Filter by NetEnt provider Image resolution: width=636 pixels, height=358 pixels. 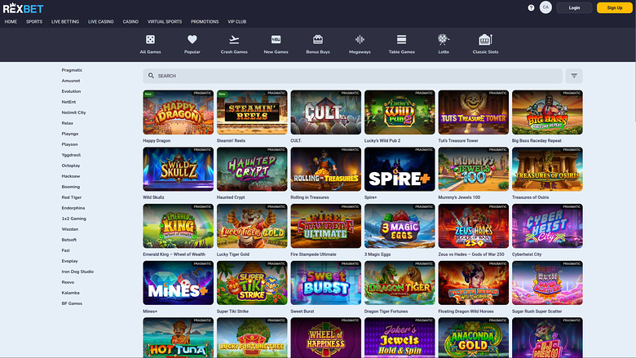68,102
